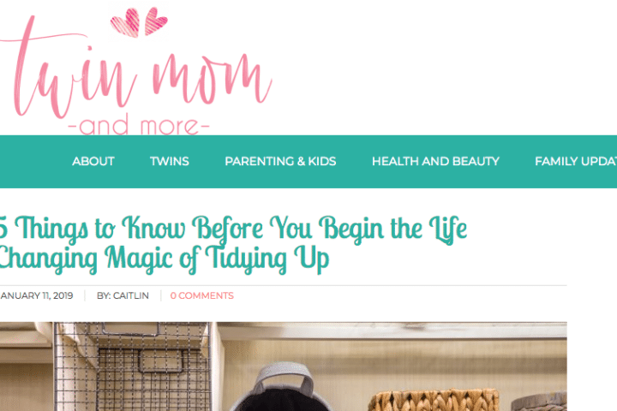Screen dimensions: 617x411
Task: View author Caitlin's posts
Action: 123,295
